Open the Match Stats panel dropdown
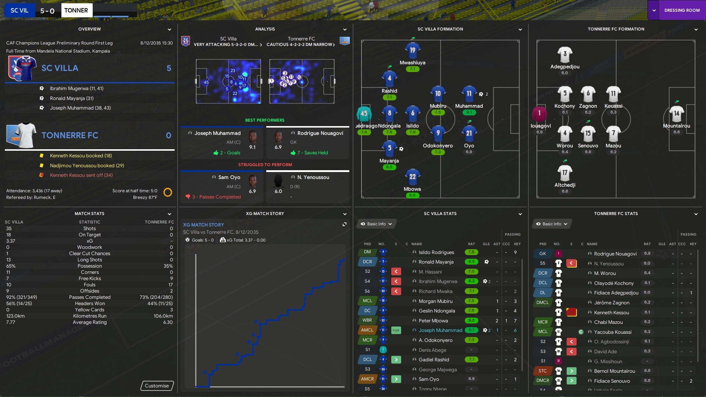Viewport: 706px width, 397px height. [x=170, y=214]
